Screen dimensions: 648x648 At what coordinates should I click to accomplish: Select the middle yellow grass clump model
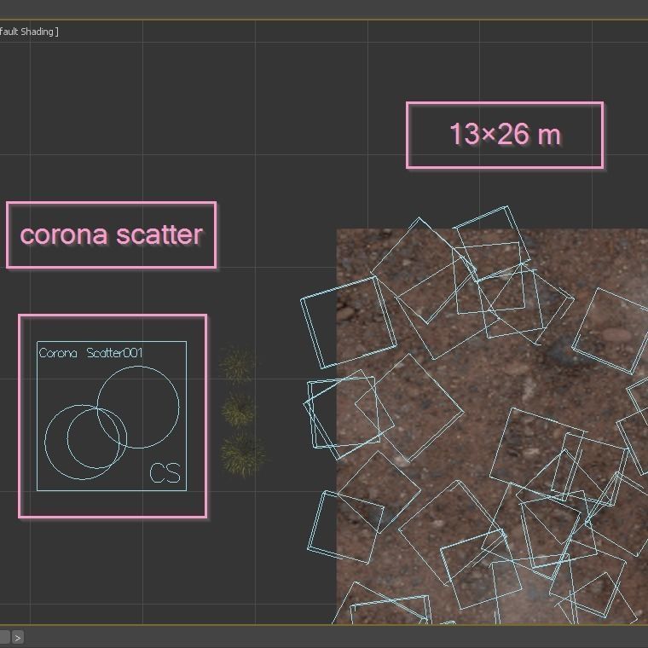238,410
